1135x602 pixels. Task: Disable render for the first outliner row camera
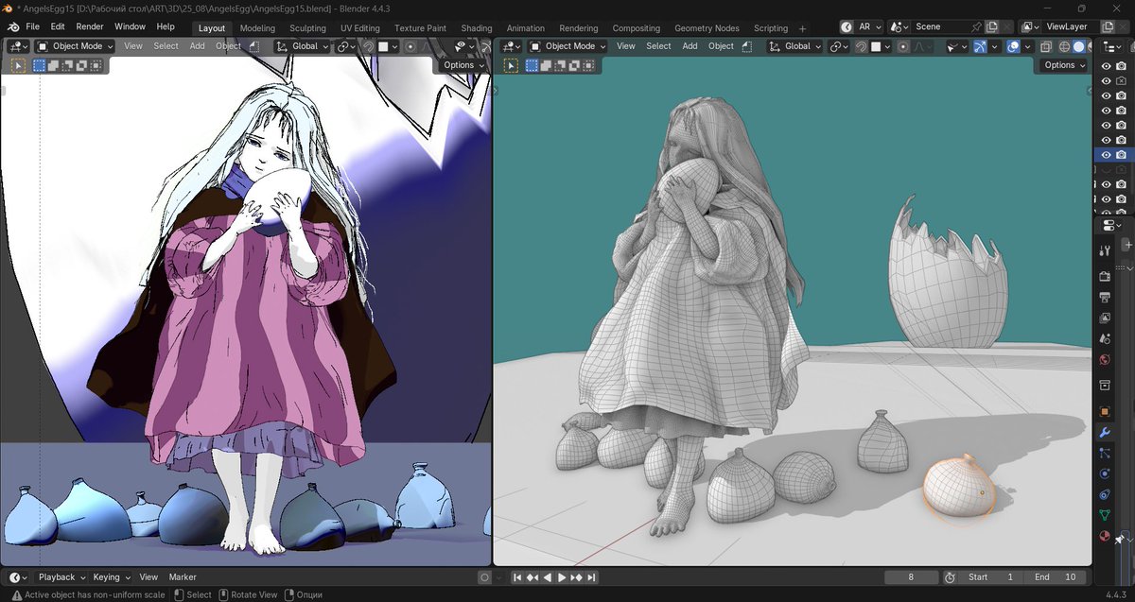coord(1120,66)
